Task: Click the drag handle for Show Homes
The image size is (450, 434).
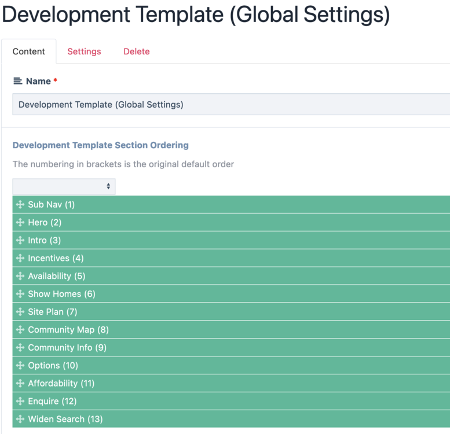Action: click(x=20, y=294)
